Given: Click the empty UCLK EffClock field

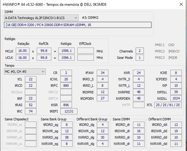Looking at the screenshot, I should [86, 58].
